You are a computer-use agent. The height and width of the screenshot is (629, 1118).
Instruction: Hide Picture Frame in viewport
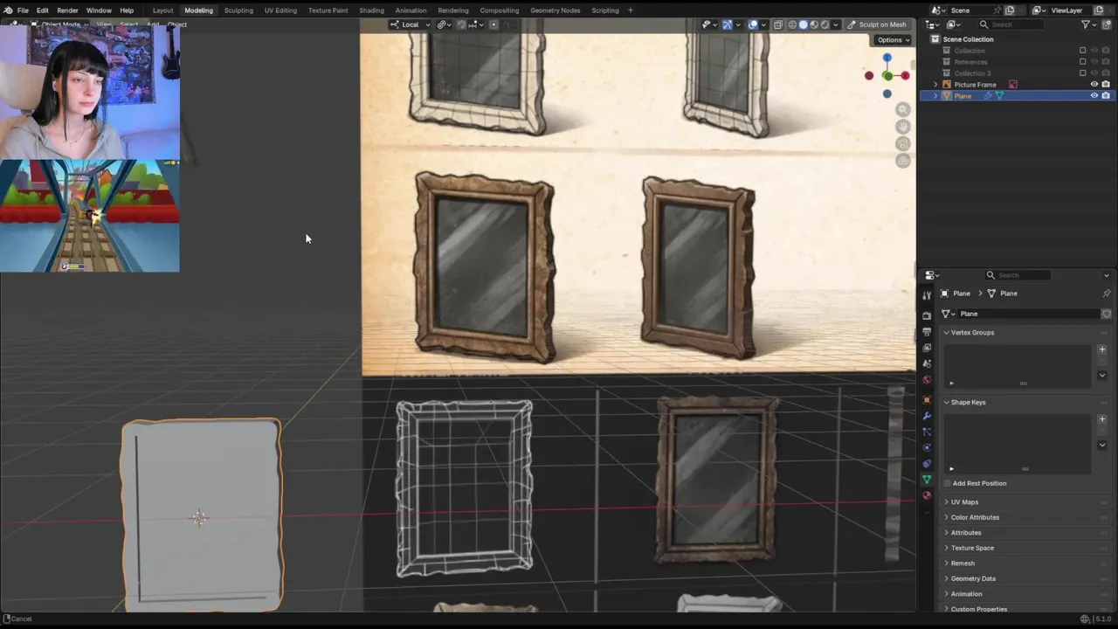pos(1094,85)
